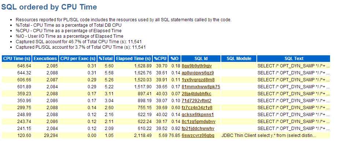The width and height of the screenshot is (337, 141).
Task: Select CPU time 241.15
Action: 25,129
